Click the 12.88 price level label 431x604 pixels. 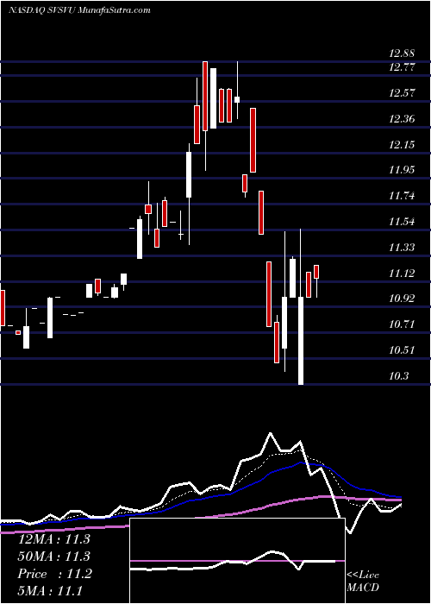(x=403, y=54)
